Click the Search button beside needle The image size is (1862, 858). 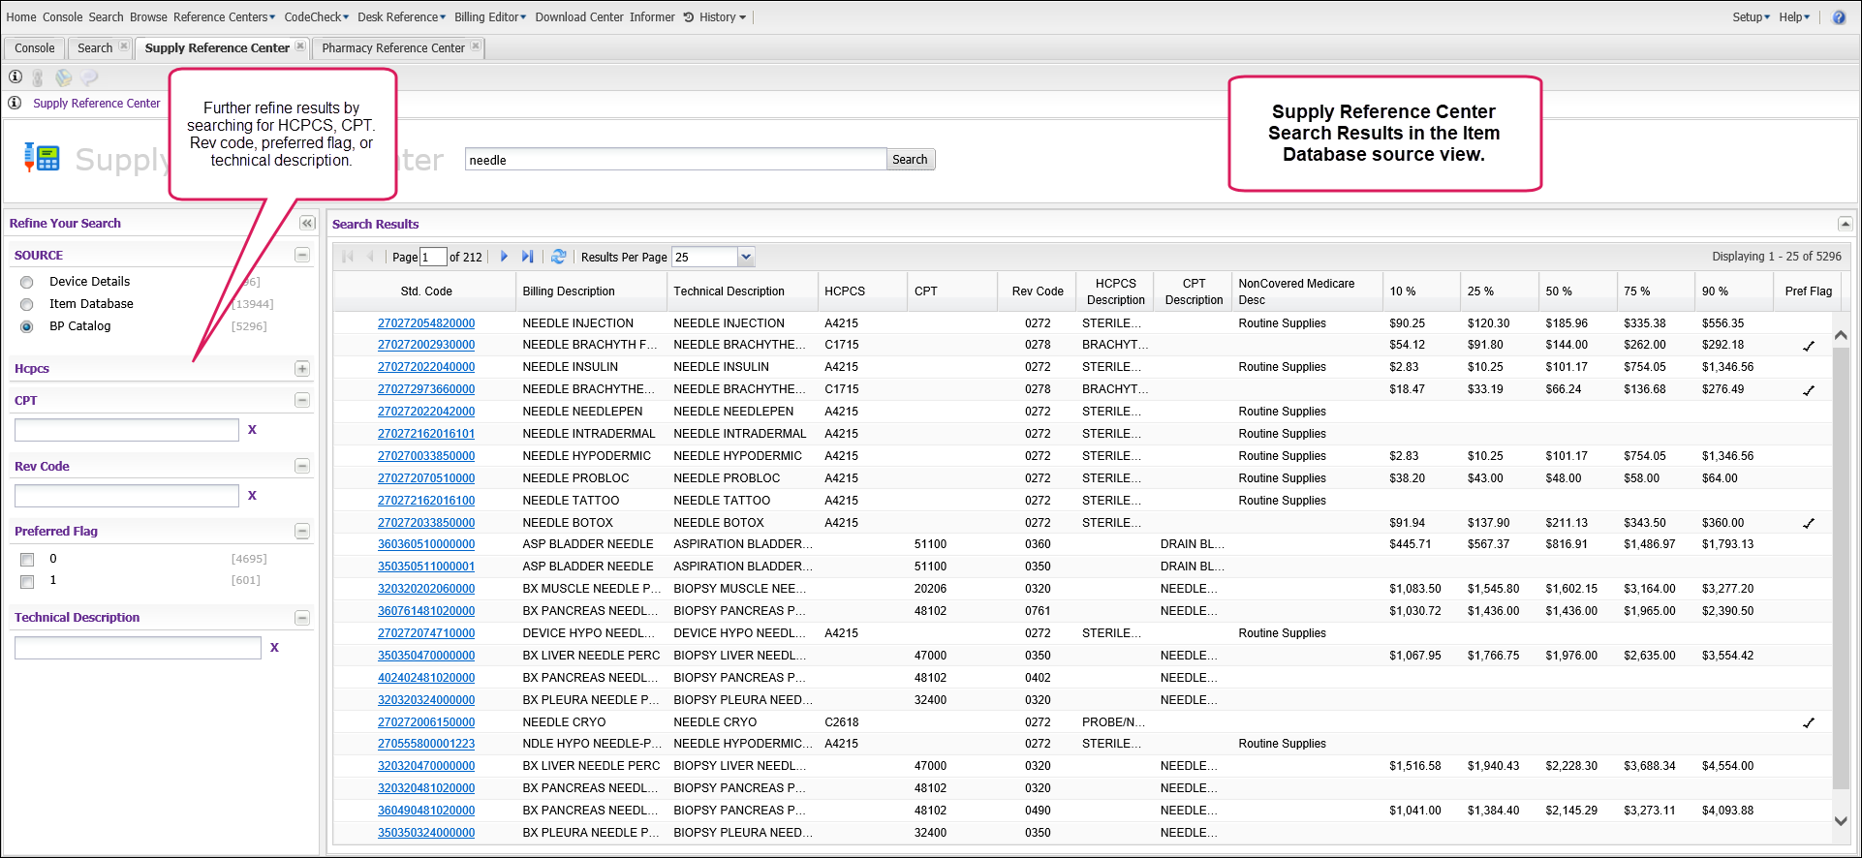click(910, 160)
